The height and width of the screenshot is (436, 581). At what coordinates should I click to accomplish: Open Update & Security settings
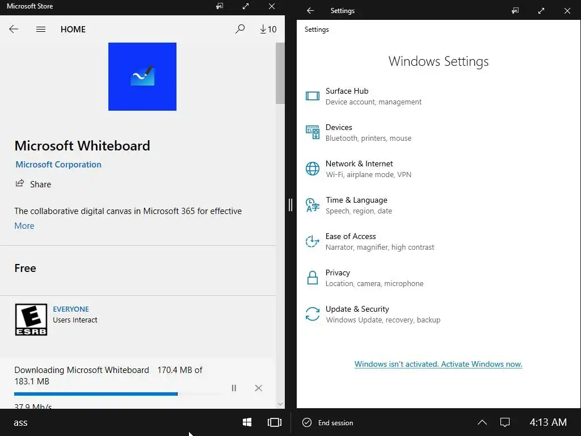(373, 314)
